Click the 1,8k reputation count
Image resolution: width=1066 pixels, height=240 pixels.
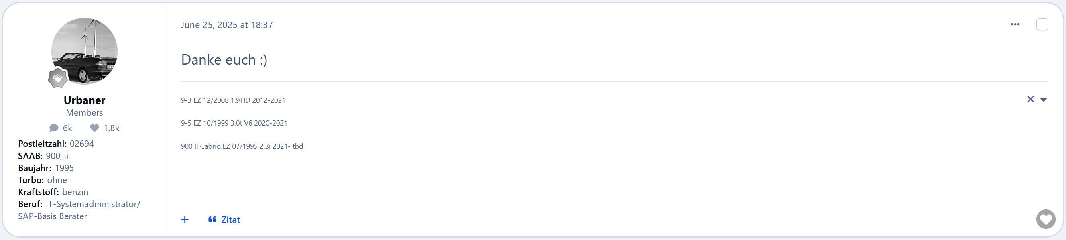coord(111,128)
